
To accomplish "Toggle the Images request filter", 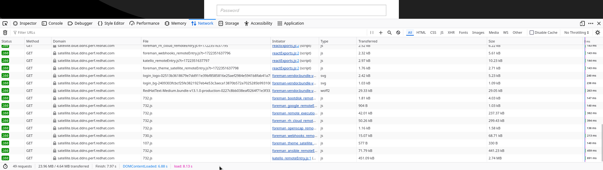I will (478, 32).
